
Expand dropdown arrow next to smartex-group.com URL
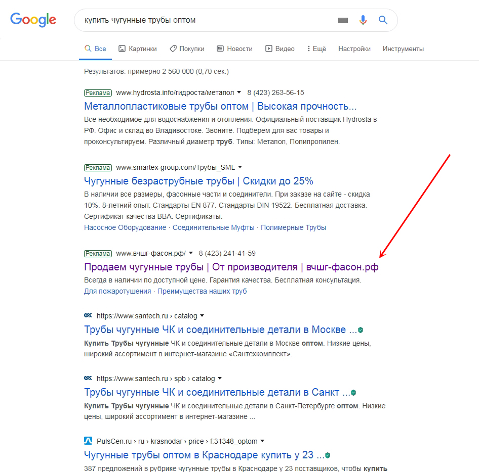click(x=240, y=167)
